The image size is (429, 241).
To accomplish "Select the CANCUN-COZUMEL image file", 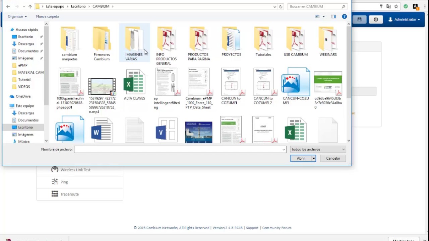I will (x=296, y=86).
